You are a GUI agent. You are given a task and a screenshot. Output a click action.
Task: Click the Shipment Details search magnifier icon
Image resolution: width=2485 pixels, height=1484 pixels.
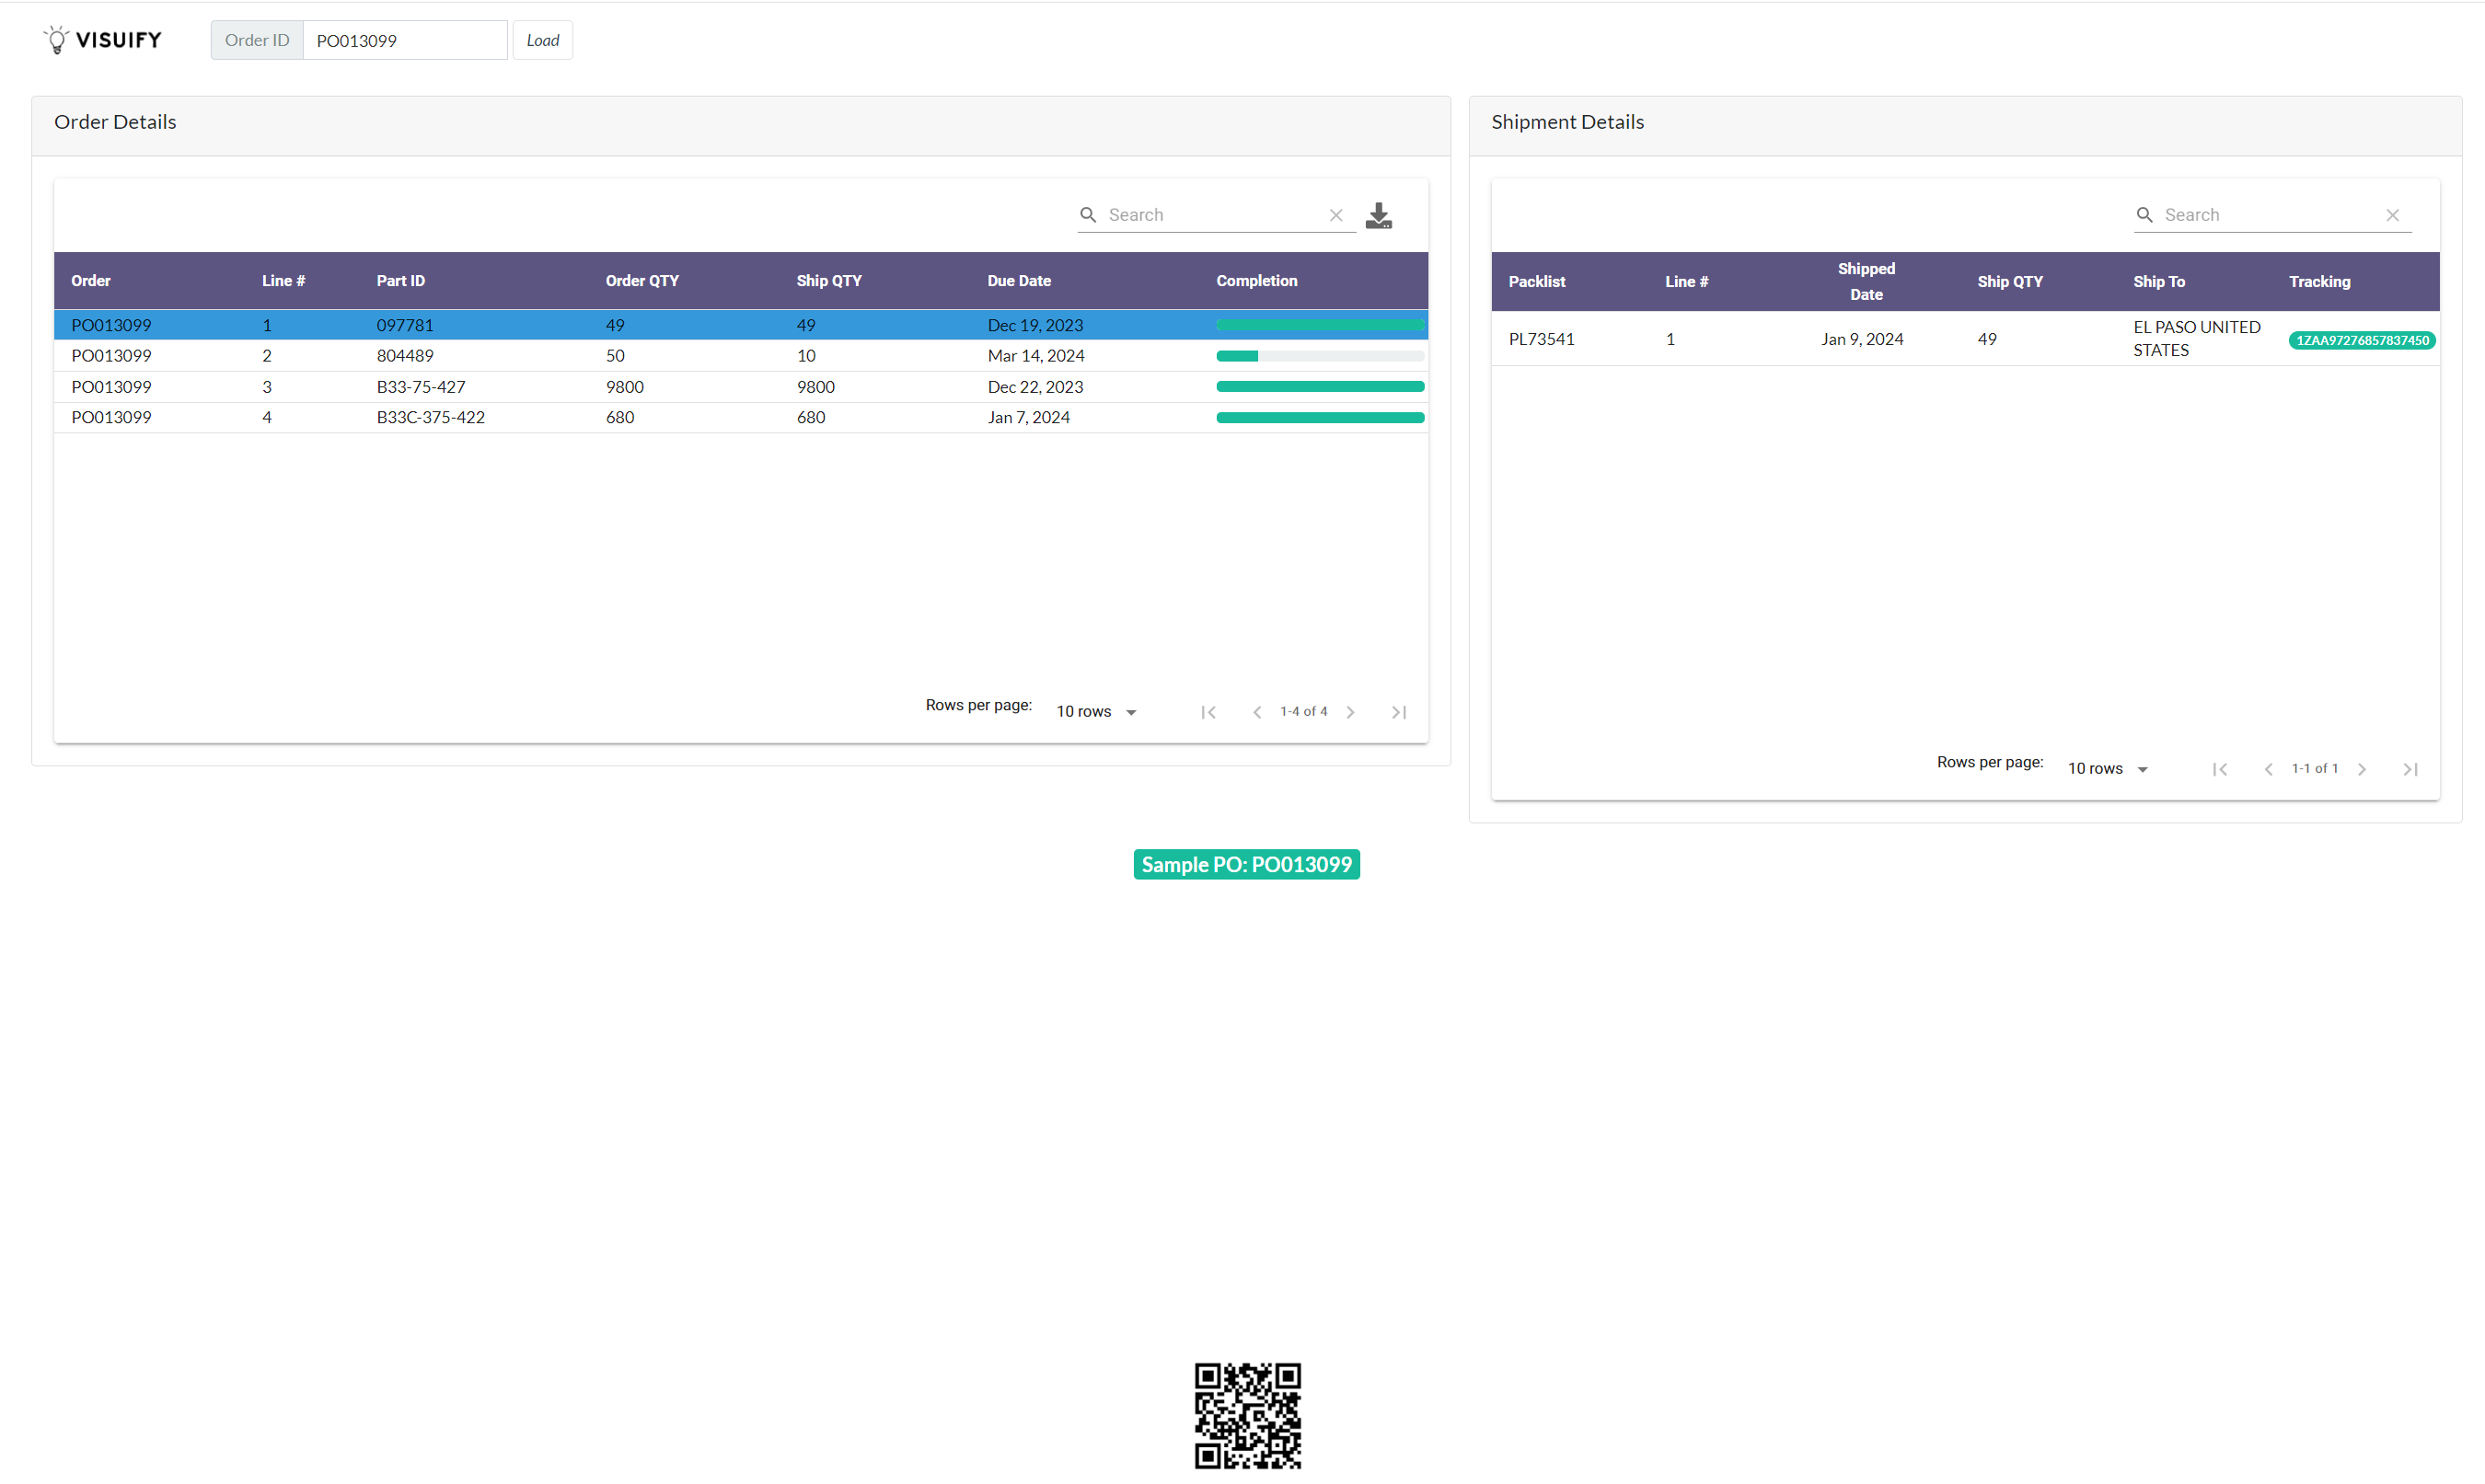(2144, 215)
